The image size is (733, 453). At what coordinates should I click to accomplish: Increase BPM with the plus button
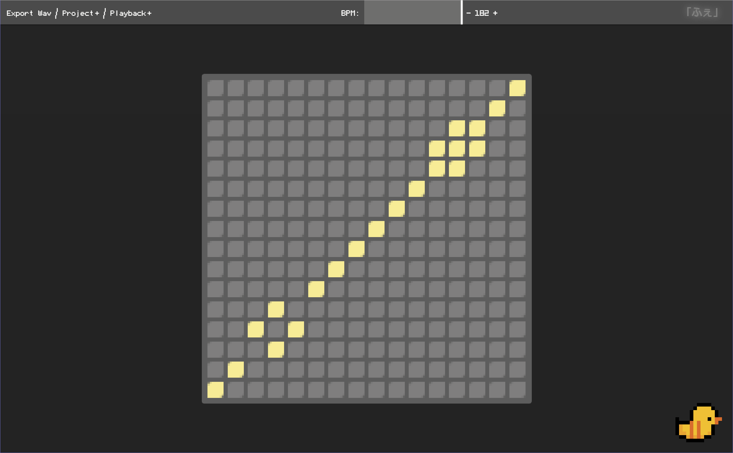[x=495, y=13]
